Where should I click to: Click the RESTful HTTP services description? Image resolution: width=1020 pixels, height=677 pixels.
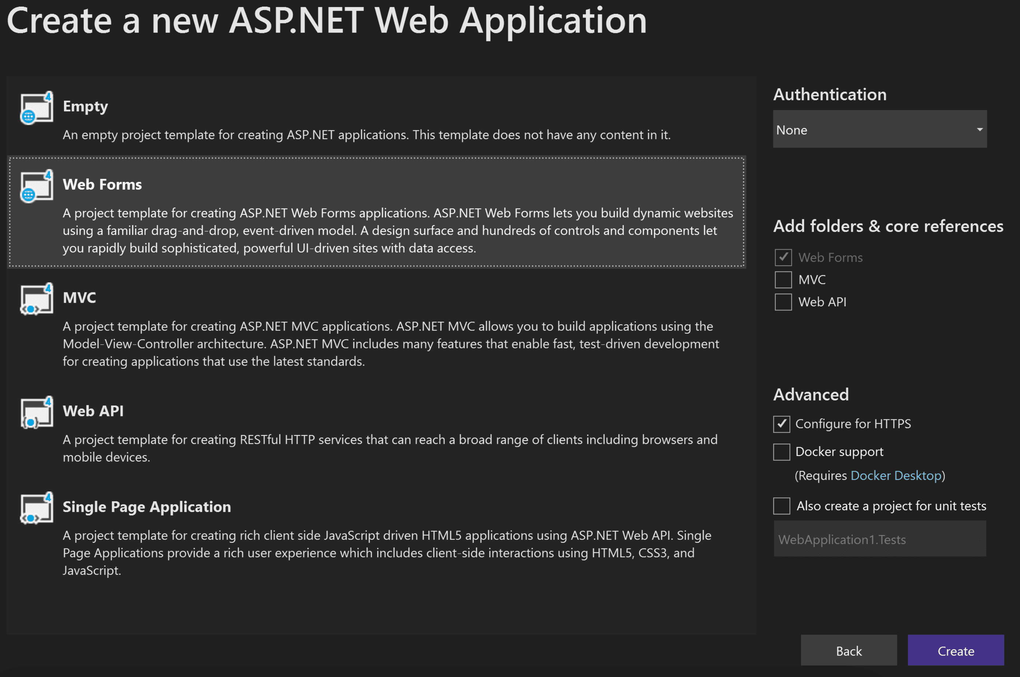point(390,448)
